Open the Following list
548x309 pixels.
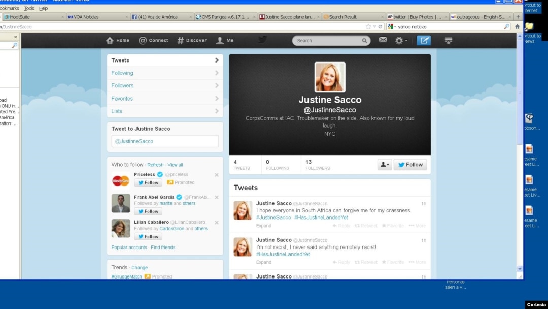[165, 73]
